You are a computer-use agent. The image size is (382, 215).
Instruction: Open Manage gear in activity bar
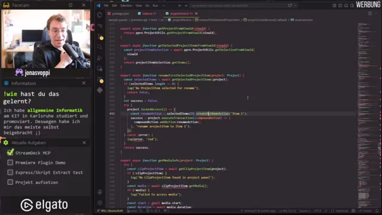[x=100, y=202]
